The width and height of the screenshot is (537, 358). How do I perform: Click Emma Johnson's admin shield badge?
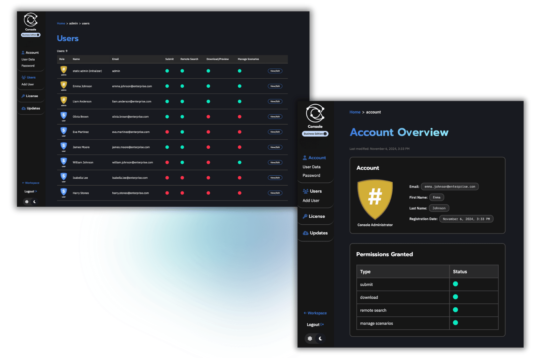coord(64,85)
